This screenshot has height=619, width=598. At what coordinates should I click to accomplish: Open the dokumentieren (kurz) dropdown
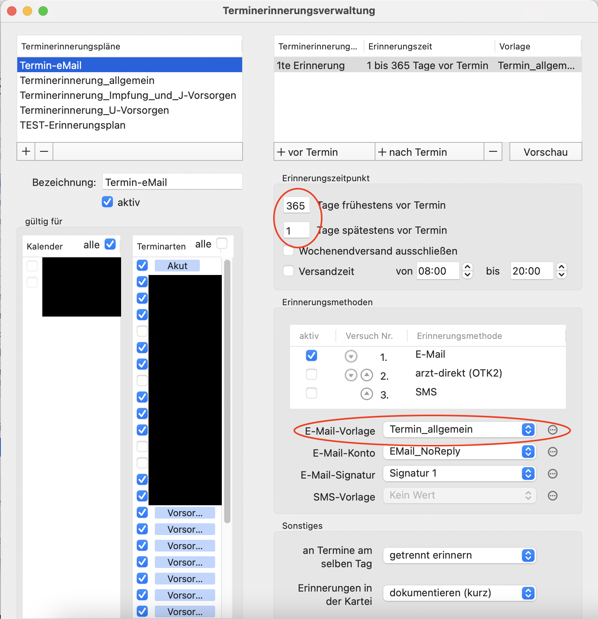tap(459, 593)
